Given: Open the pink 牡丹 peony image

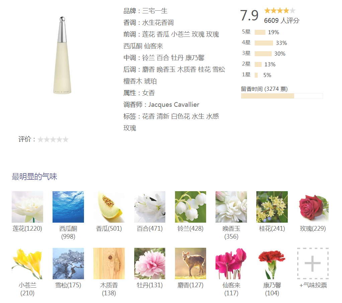Looking at the screenshot, I should point(150,263).
